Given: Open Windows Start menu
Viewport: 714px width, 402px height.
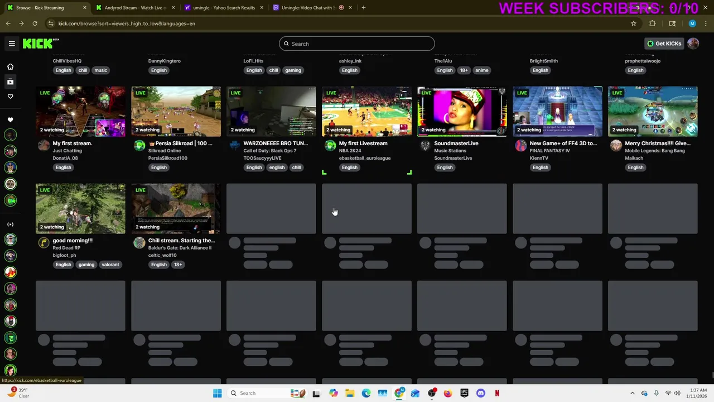Looking at the screenshot, I should [217, 393].
